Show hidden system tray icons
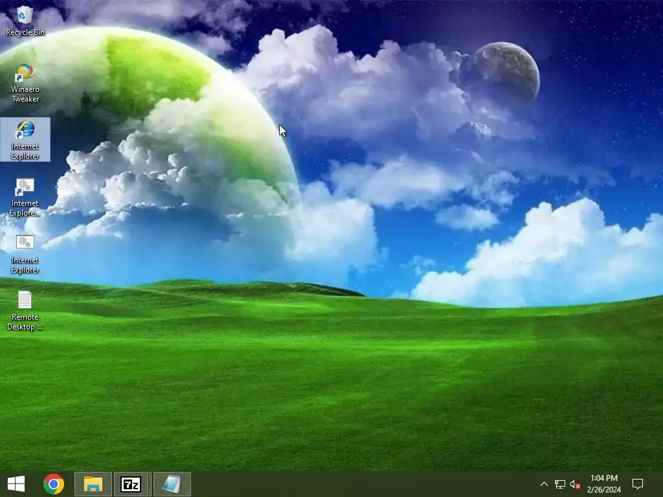 pyautogui.click(x=544, y=484)
